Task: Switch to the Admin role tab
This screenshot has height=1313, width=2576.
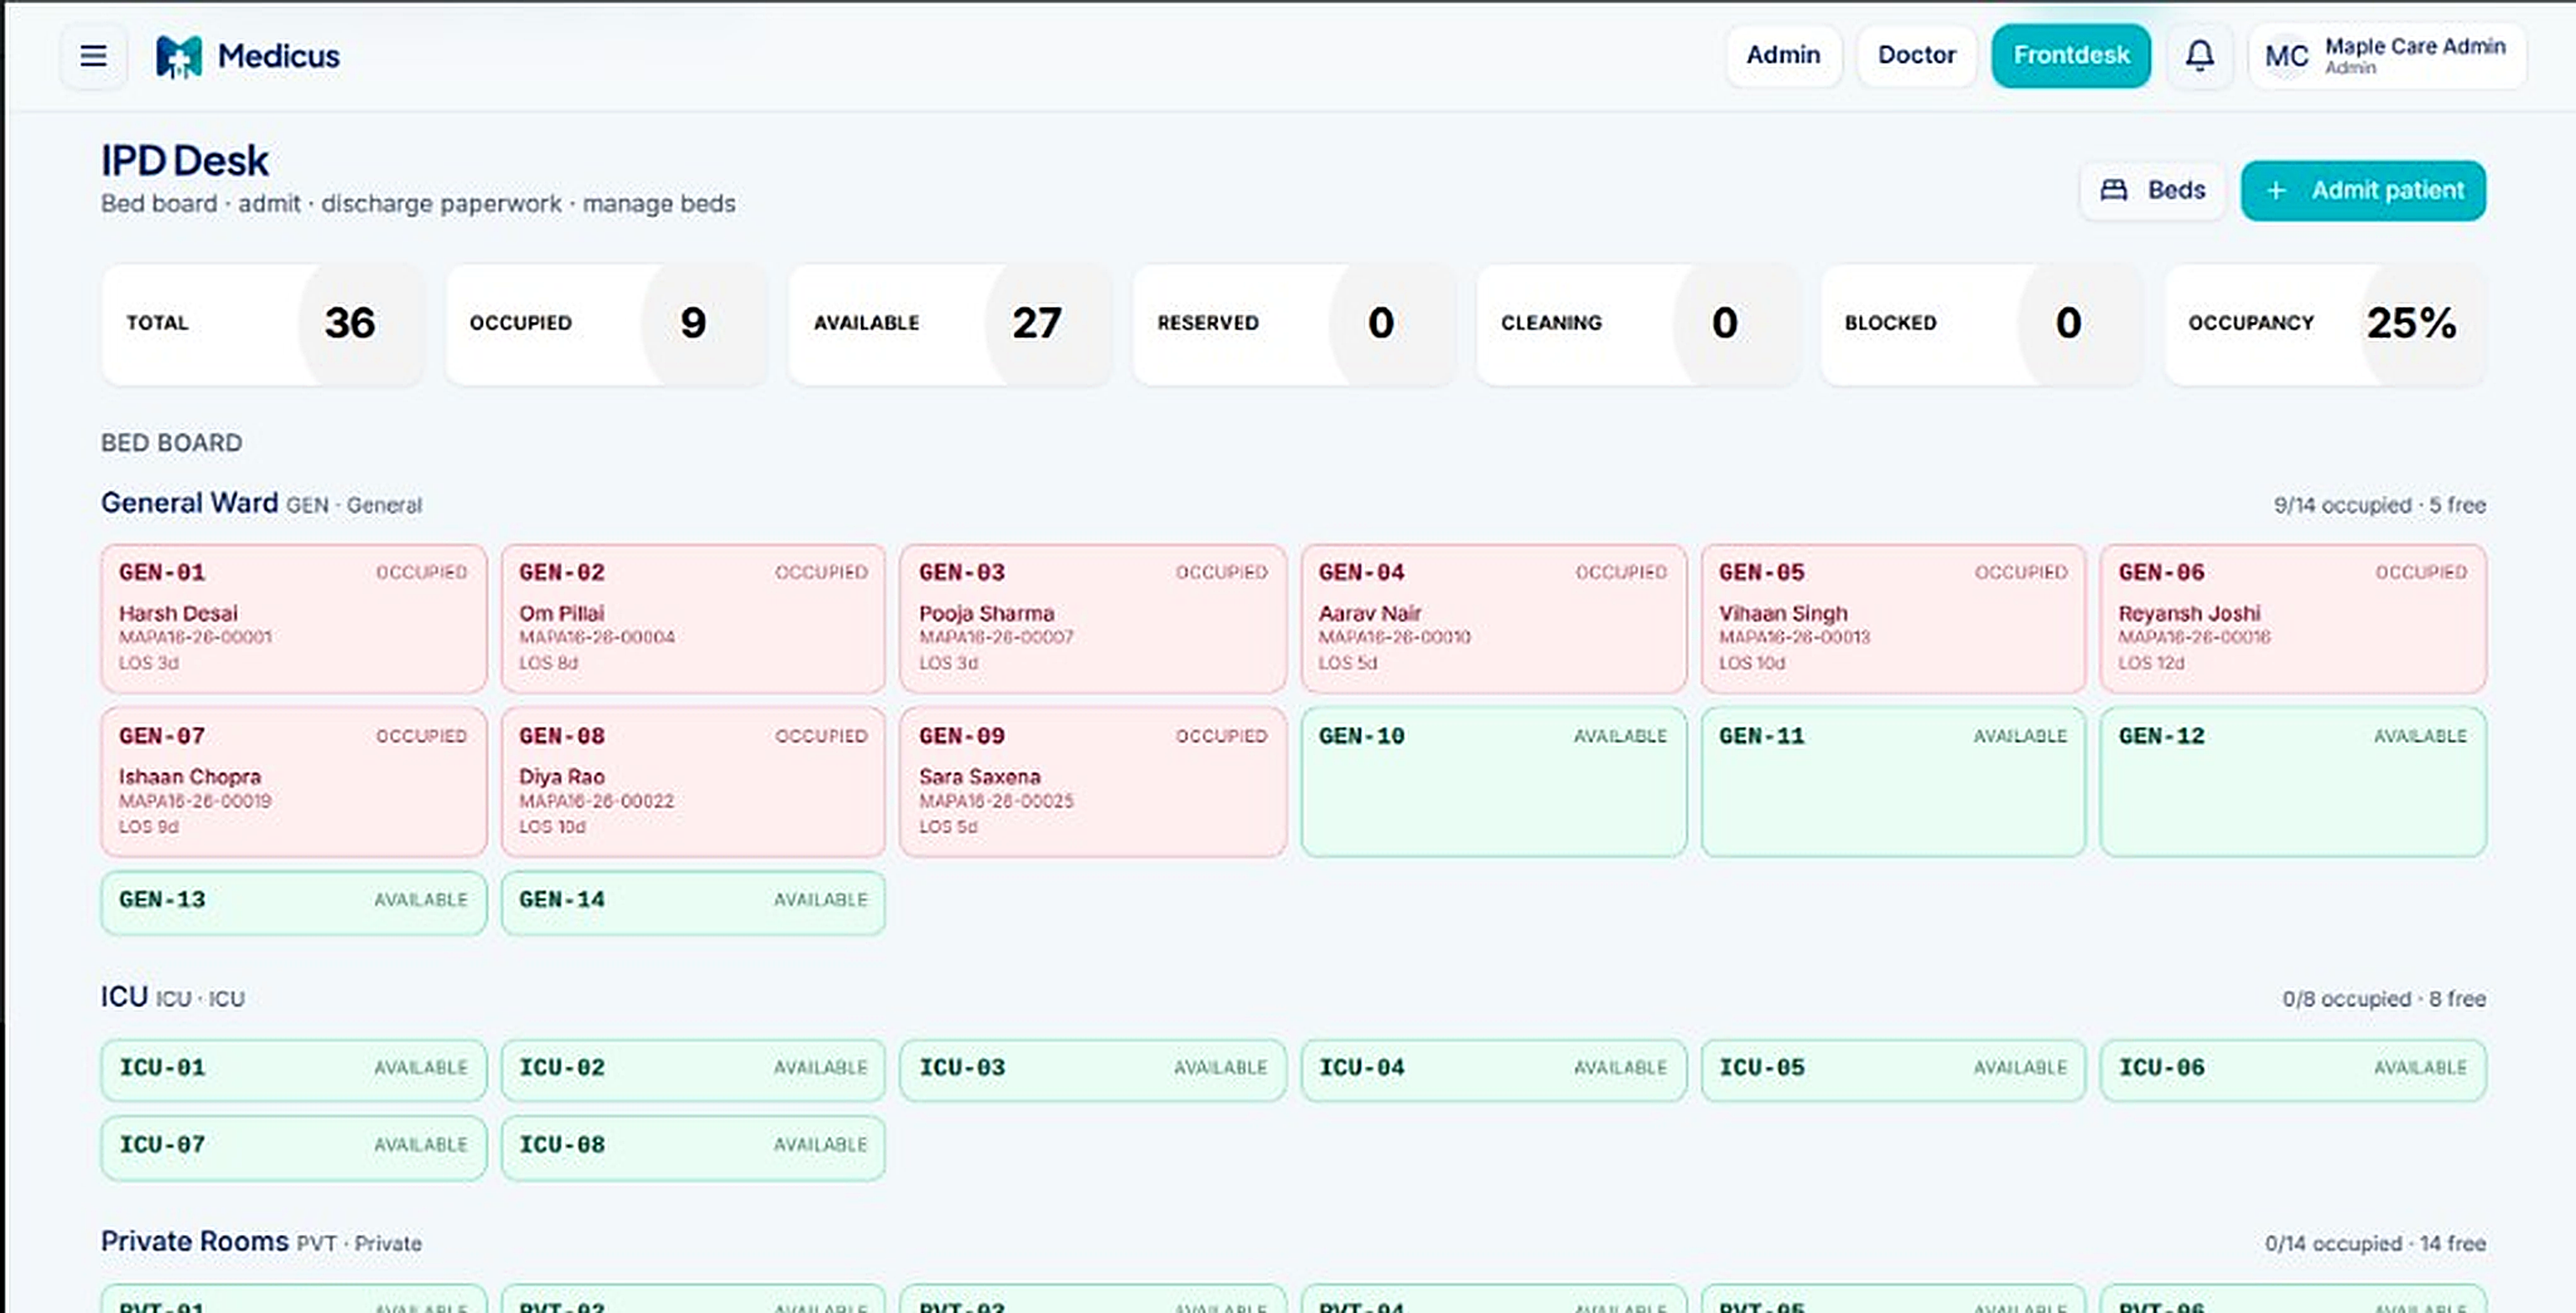Action: point(1783,56)
